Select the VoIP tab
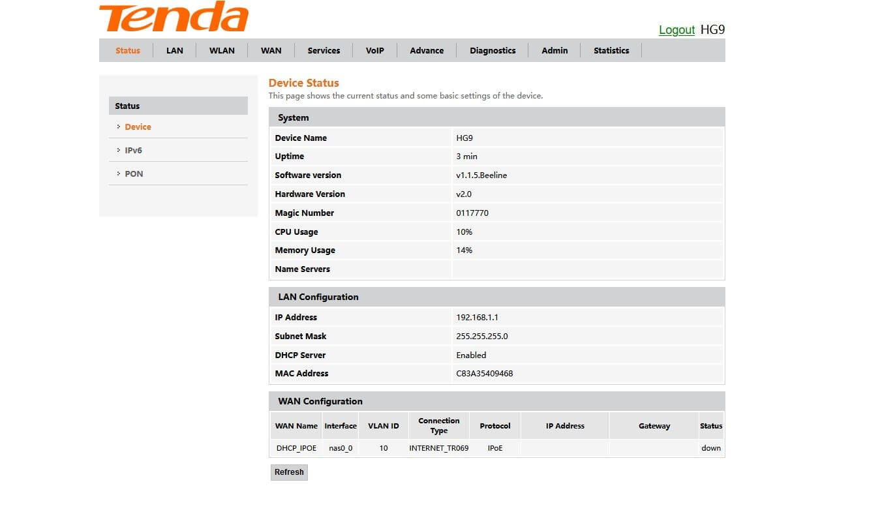 tap(375, 50)
